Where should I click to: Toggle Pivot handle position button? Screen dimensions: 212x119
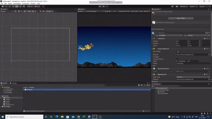click(x=30, y=6)
